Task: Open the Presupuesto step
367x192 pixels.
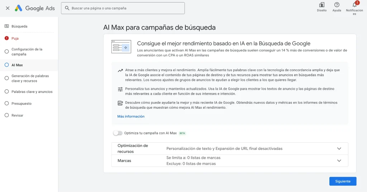Action: coord(22,103)
